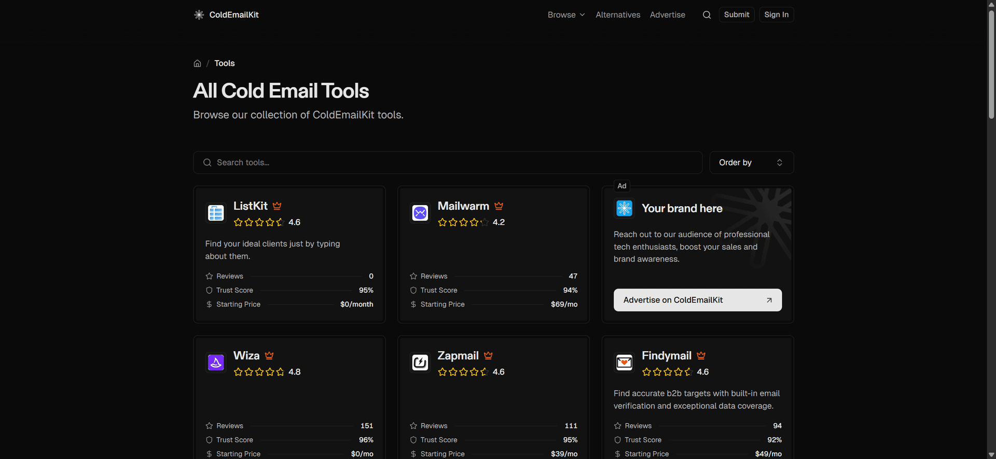Click the snowflake icon in ad card

pyautogui.click(x=624, y=208)
